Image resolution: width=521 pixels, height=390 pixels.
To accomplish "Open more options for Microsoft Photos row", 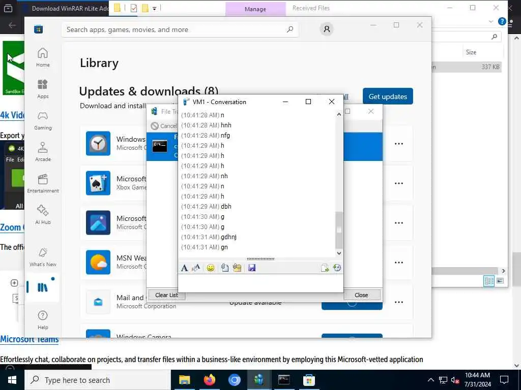I will pyautogui.click(x=399, y=223).
